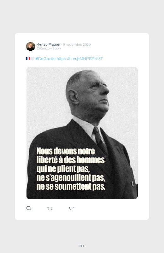Click the 'Nous devons notre' caption line

point(66,151)
